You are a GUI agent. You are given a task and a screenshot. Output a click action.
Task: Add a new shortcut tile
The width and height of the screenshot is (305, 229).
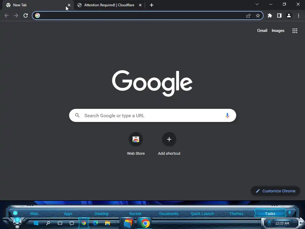coord(169,144)
